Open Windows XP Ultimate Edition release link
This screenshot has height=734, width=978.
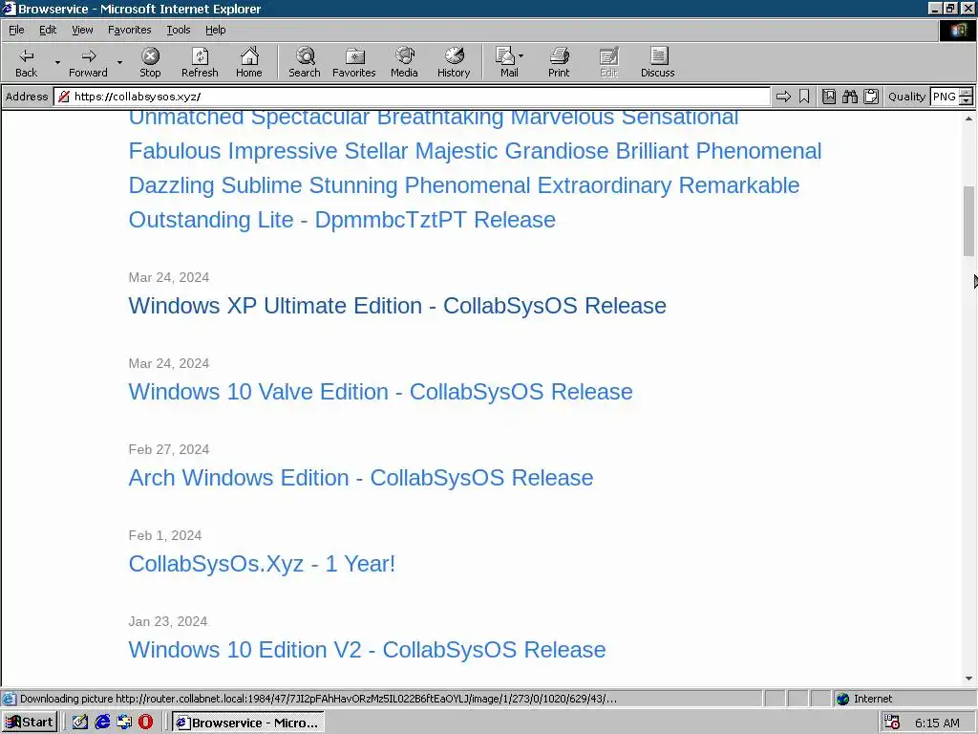pyautogui.click(x=397, y=306)
